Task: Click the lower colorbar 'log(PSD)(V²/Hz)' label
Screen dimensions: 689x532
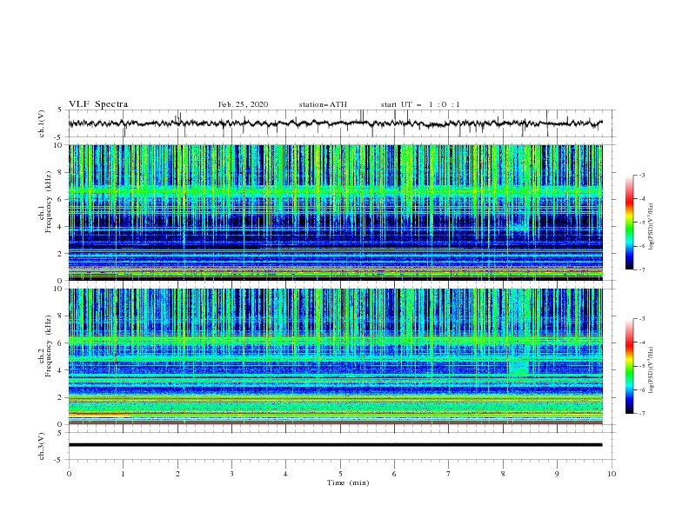Action: click(652, 369)
